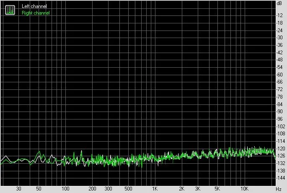Click the -12 dB axis value
This screenshot has height=193, width=287.
point(279,15)
